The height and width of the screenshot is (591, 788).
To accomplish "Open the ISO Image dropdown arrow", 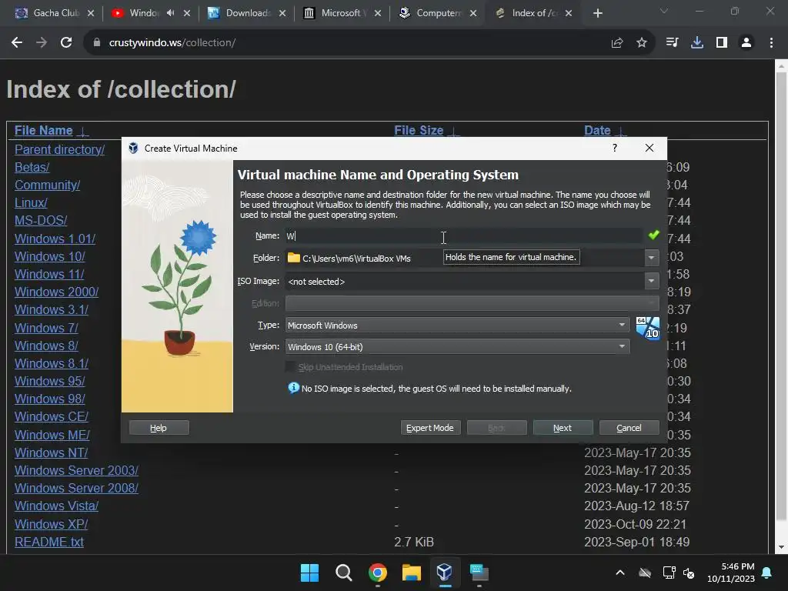I will click(651, 281).
